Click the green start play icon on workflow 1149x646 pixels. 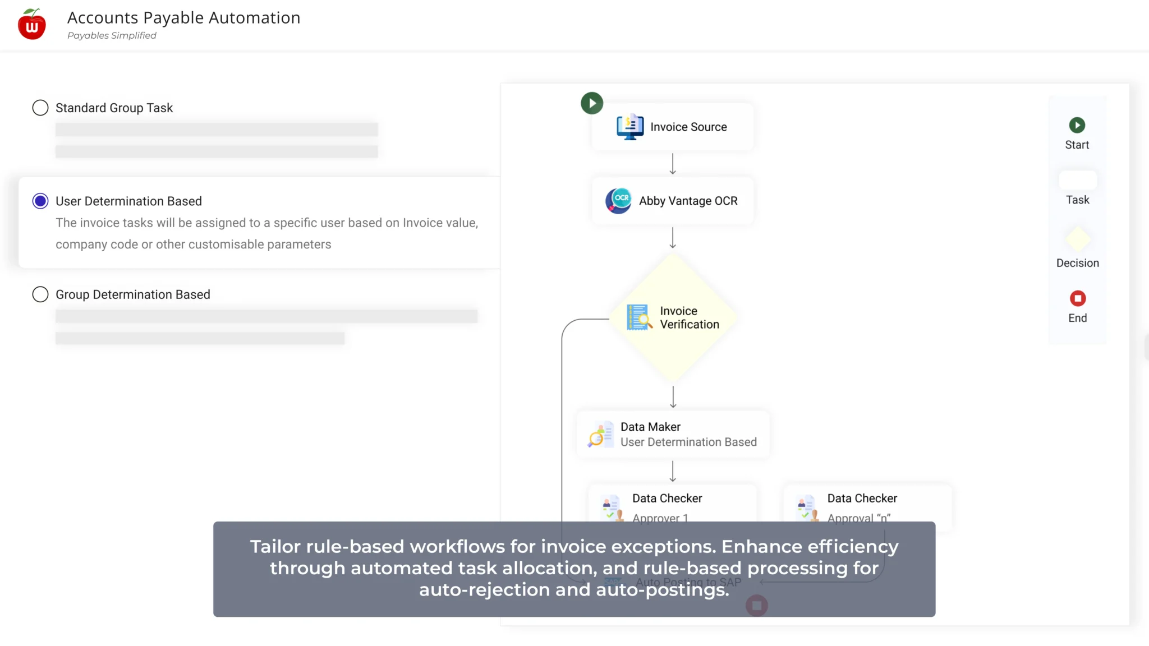click(591, 103)
